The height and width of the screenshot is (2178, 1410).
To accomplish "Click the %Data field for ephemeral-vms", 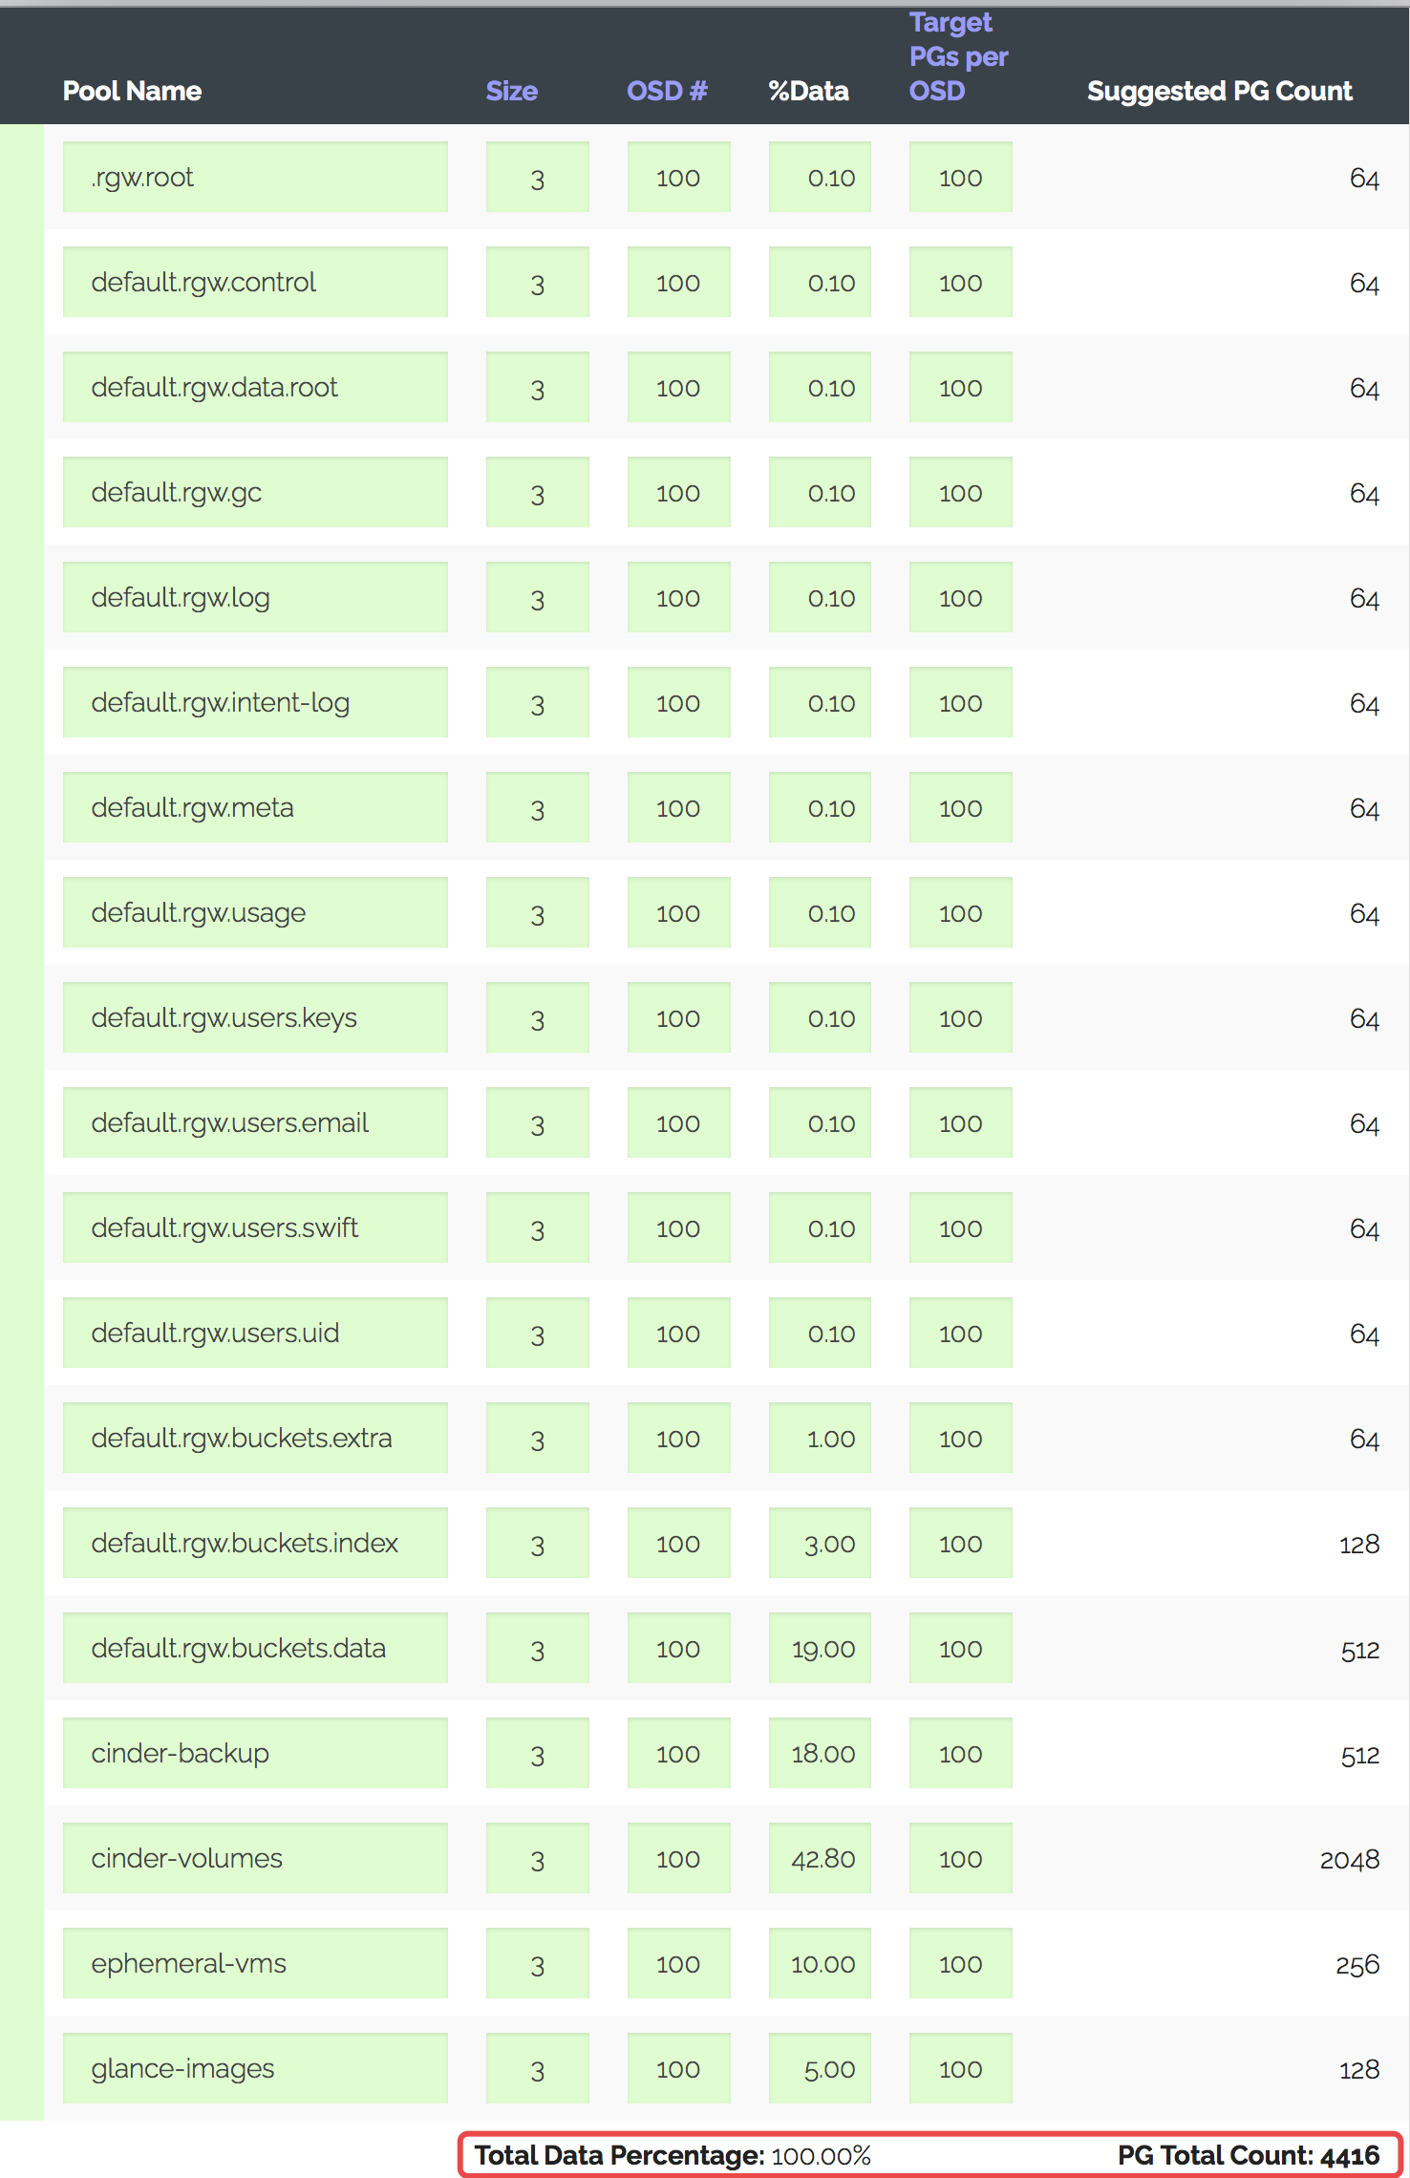I will click(820, 1963).
